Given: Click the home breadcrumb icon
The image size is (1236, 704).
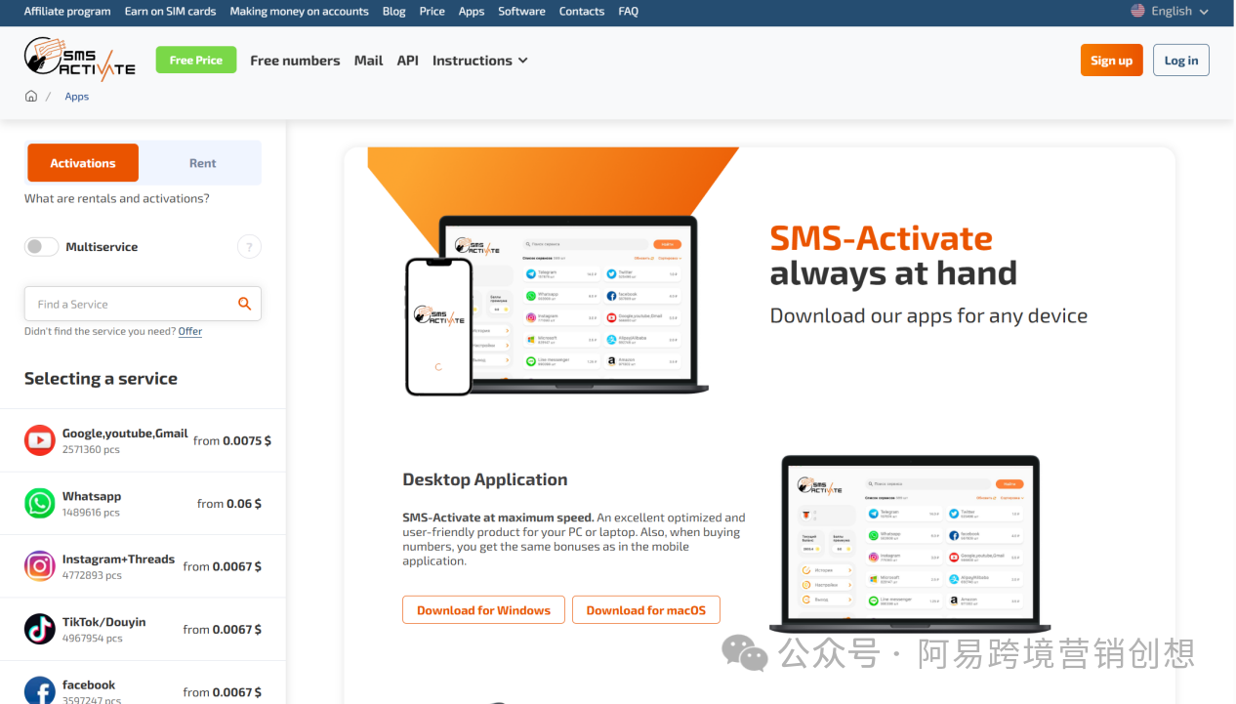Looking at the screenshot, I should (31, 96).
